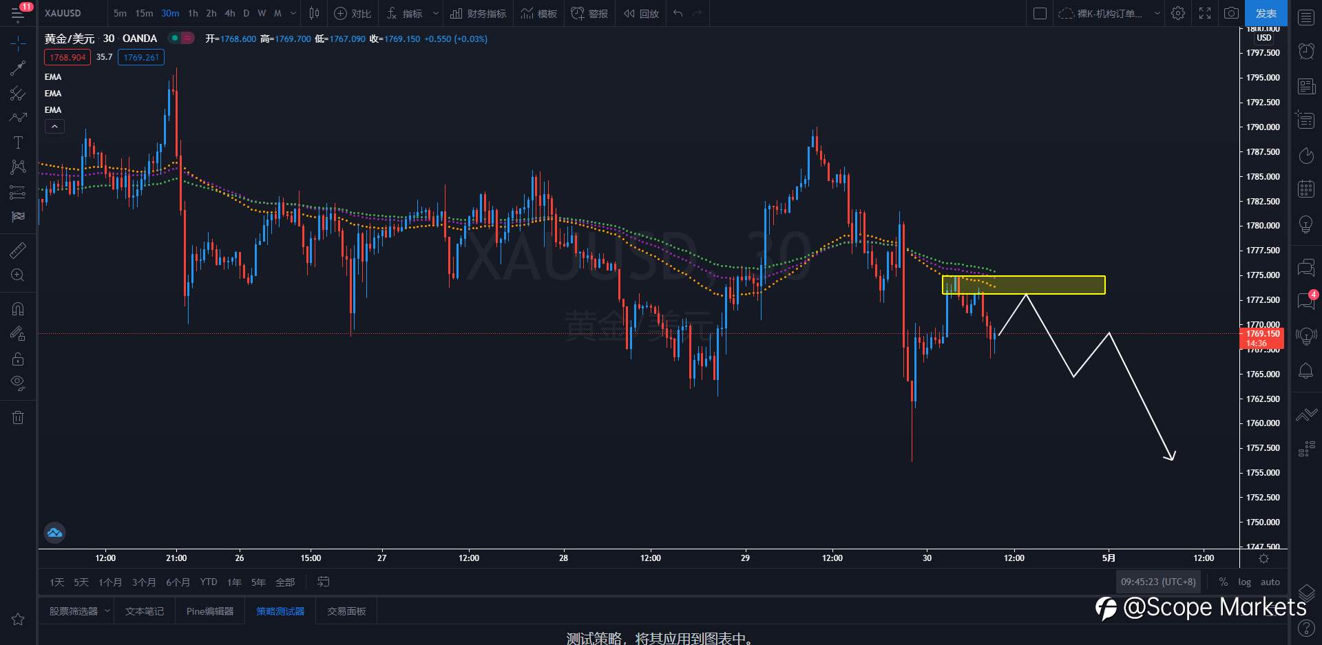The height and width of the screenshot is (645, 1322).
Task: Select the text annotation tool
Action: [x=18, y=142]
